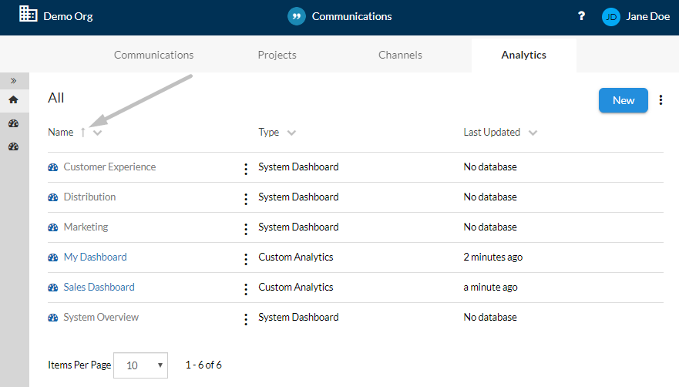Open the Distribution dashboard link
Screen dimensions: 679x387
89,197
